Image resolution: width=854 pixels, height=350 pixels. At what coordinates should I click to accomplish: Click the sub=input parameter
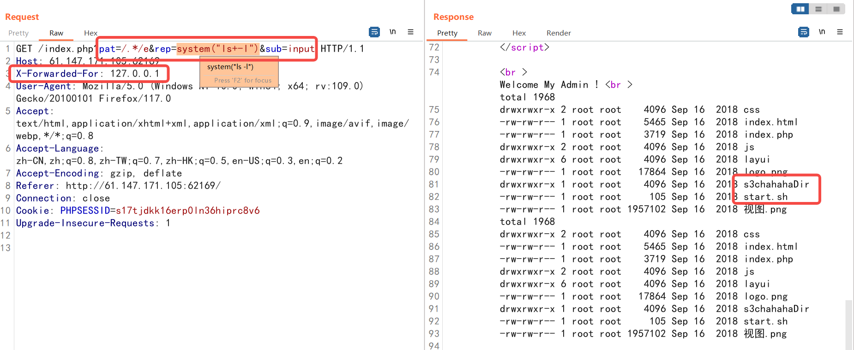[x=290, y=49]
